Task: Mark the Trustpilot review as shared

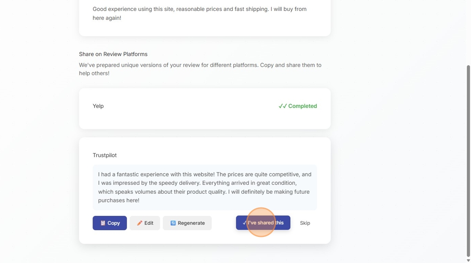Action: [x=263, y=223]
